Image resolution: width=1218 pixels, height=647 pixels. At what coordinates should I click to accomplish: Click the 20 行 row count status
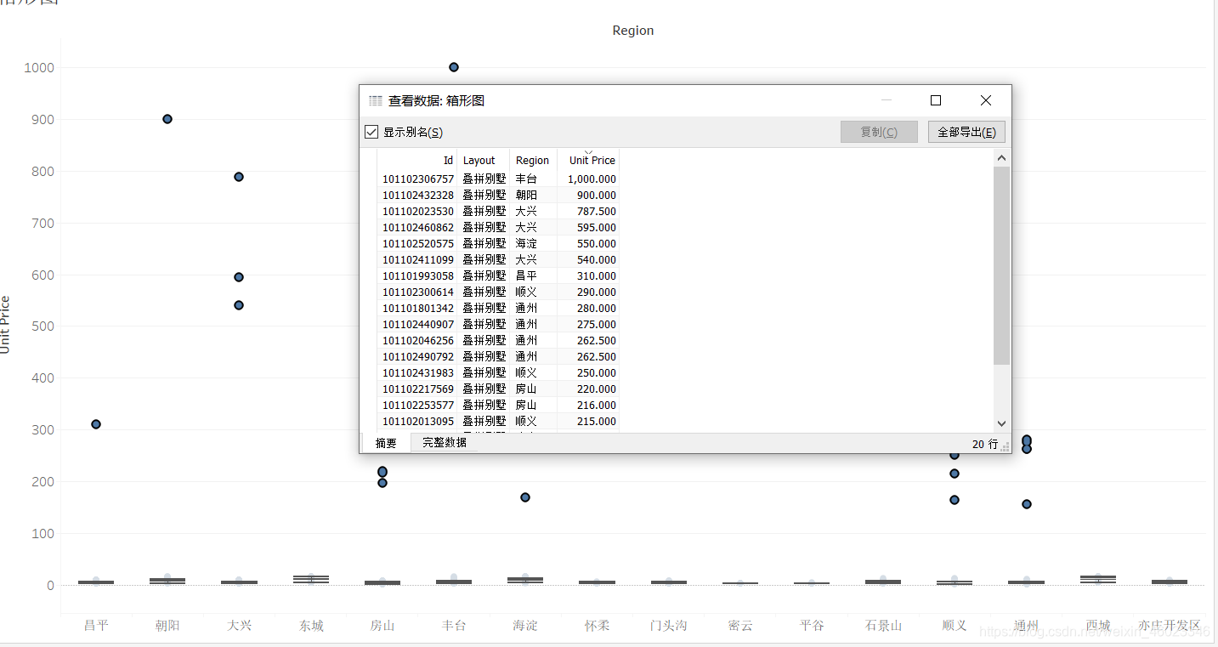coord(985,444)
